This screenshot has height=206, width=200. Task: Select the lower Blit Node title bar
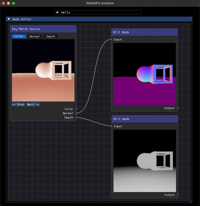(x=145, y=119)
